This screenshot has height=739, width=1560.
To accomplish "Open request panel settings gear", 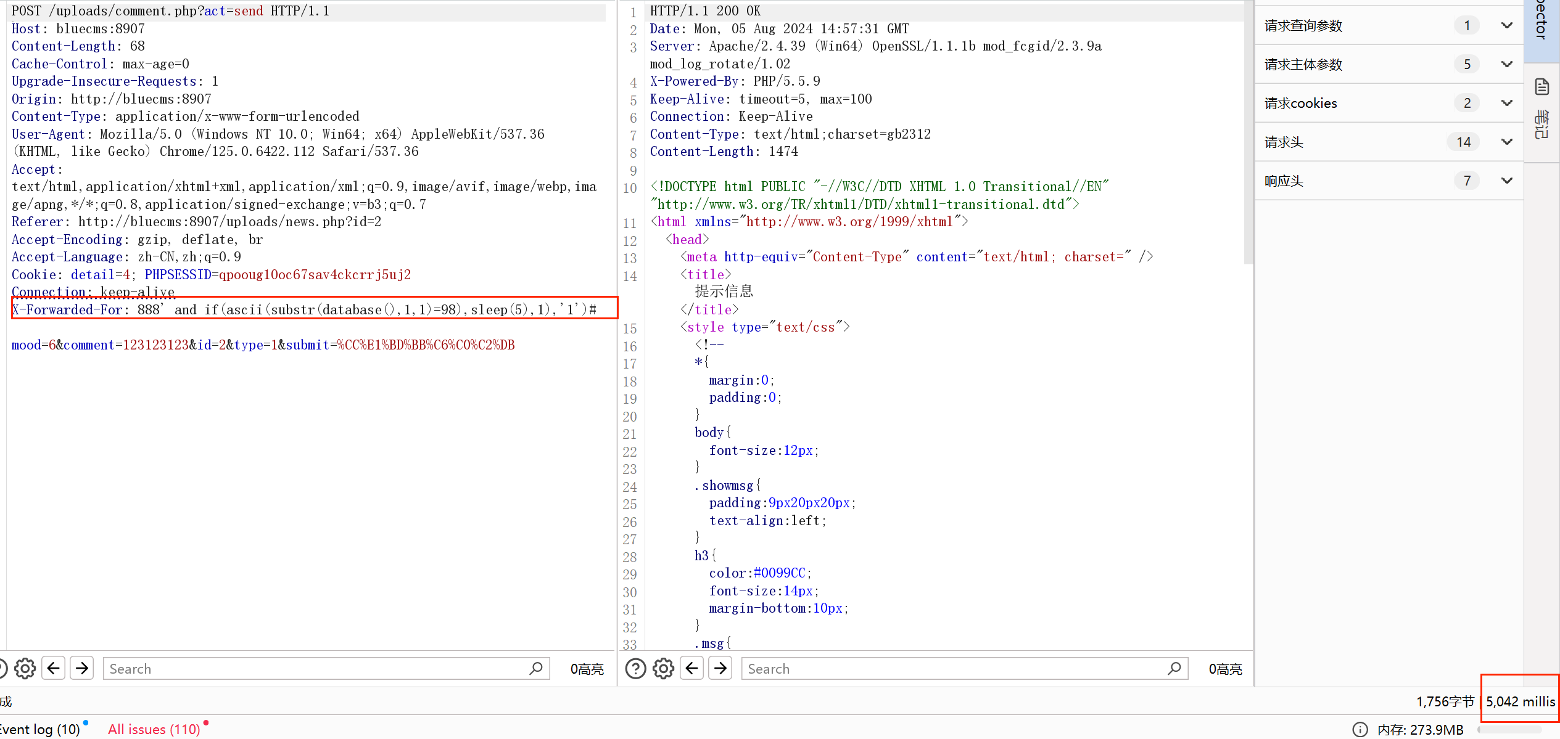I will click(25, 669).
